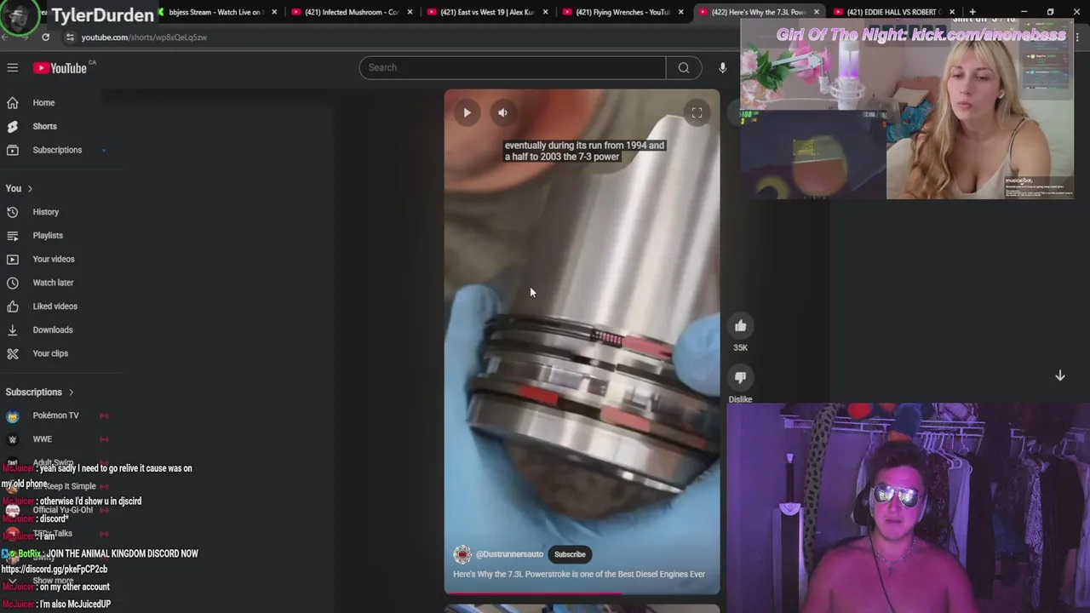Click the Watch later clock icon
The width and height of the screenshot is (1090, 613).
pyautogui.click(x=13, y=283)
